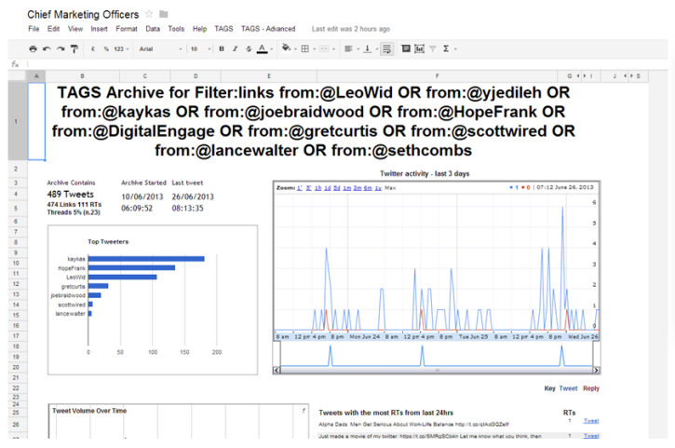Click the Undo arrow icon
Viewport: 675px width, 448px height.
(x=47, y=48)
